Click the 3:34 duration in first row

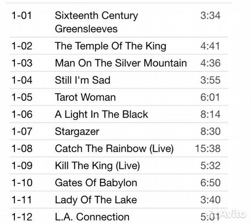pyautogui.click(x=210, y=16)
